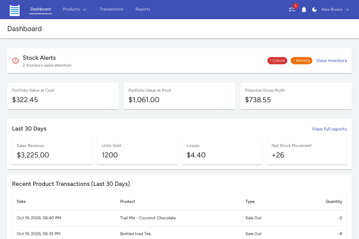
Task: Click the notepad app logo
Action: pyautogui.click(x=14, y=10)
